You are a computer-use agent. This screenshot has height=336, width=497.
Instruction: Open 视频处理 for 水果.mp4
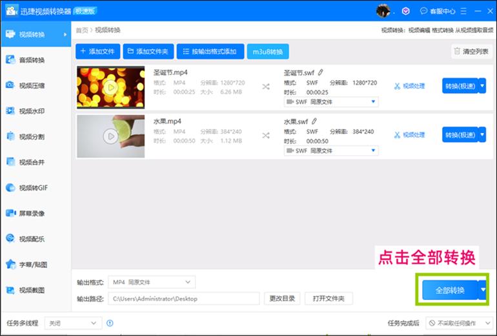[409, 135]
